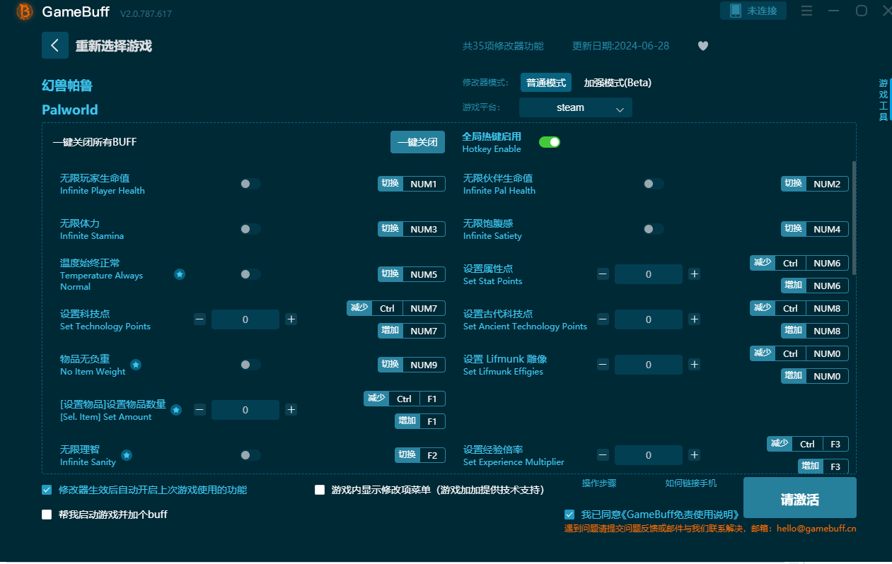Click the phone not-connected icon
The height and width of the screenshot is (564, 892).
[736, 11]
